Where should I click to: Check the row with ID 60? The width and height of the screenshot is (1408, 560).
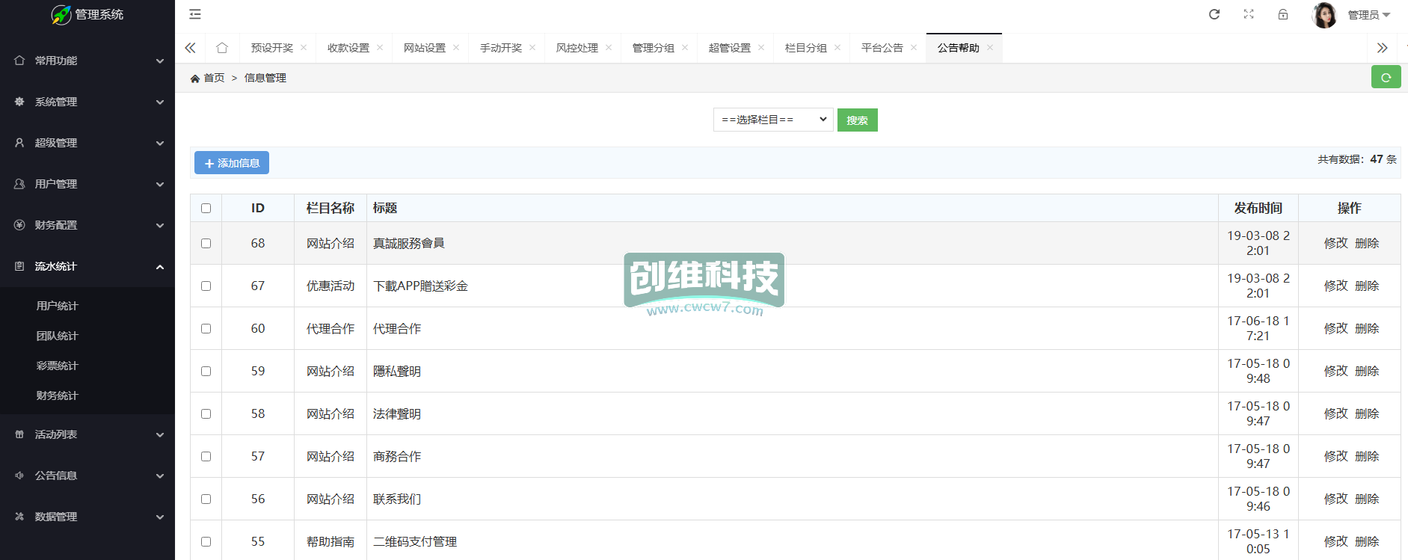(x=206, y=329)
